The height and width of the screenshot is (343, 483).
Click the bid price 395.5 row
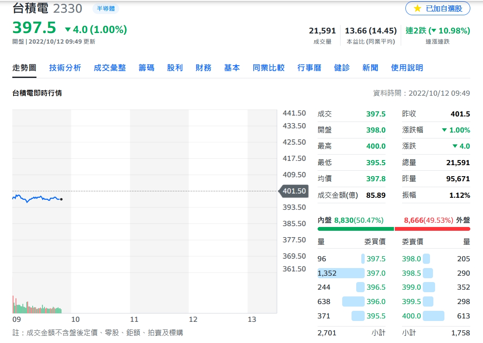point(352,316)
